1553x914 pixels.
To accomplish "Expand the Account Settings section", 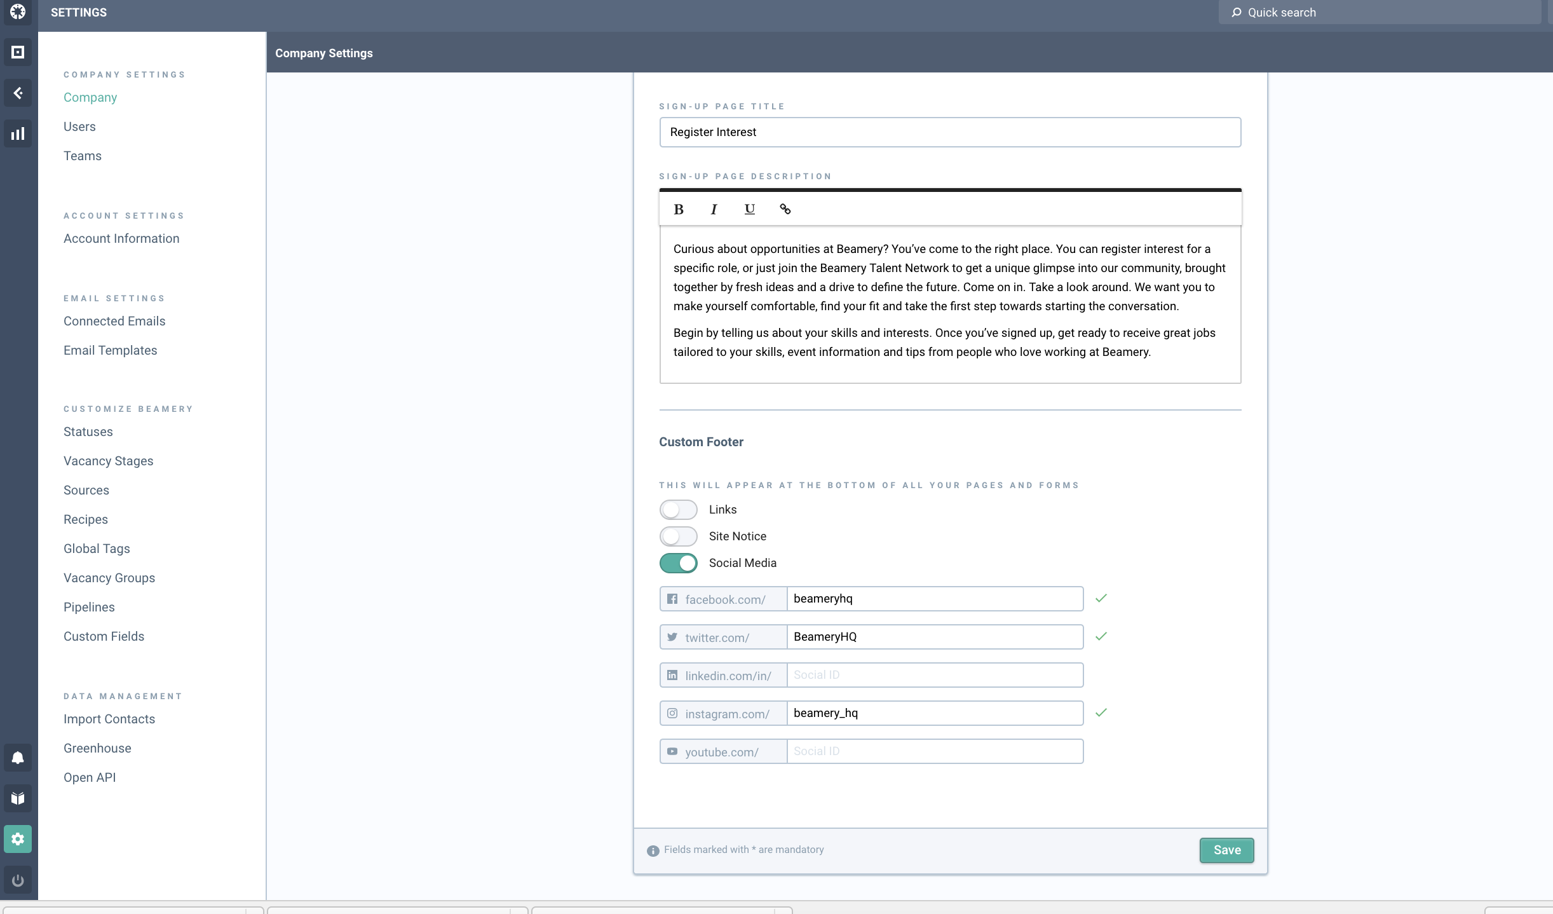I will coord(124,215).
